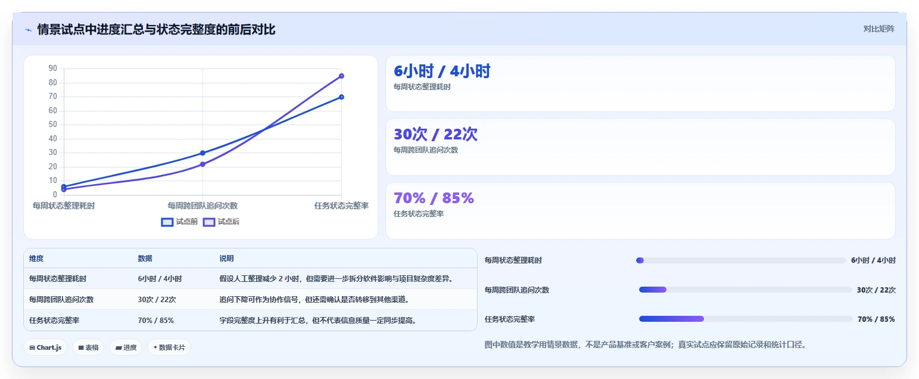Screen dimensions: 919x379
Task: Click chart x-axis label 每周状态整理耗时
Action: coord(64,206)
